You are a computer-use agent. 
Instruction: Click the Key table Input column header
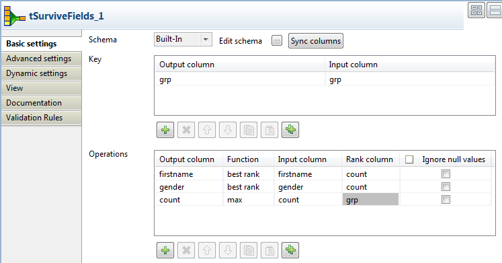coord(410,65)
